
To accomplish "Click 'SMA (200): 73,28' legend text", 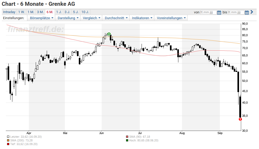I will click(21, 140).
